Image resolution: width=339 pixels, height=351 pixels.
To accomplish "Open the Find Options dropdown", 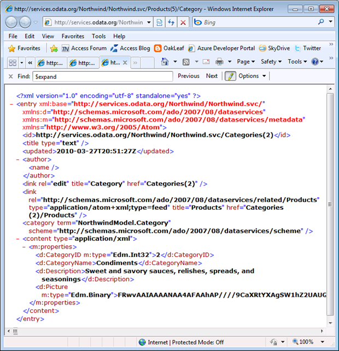I will (x=252, y=76).
